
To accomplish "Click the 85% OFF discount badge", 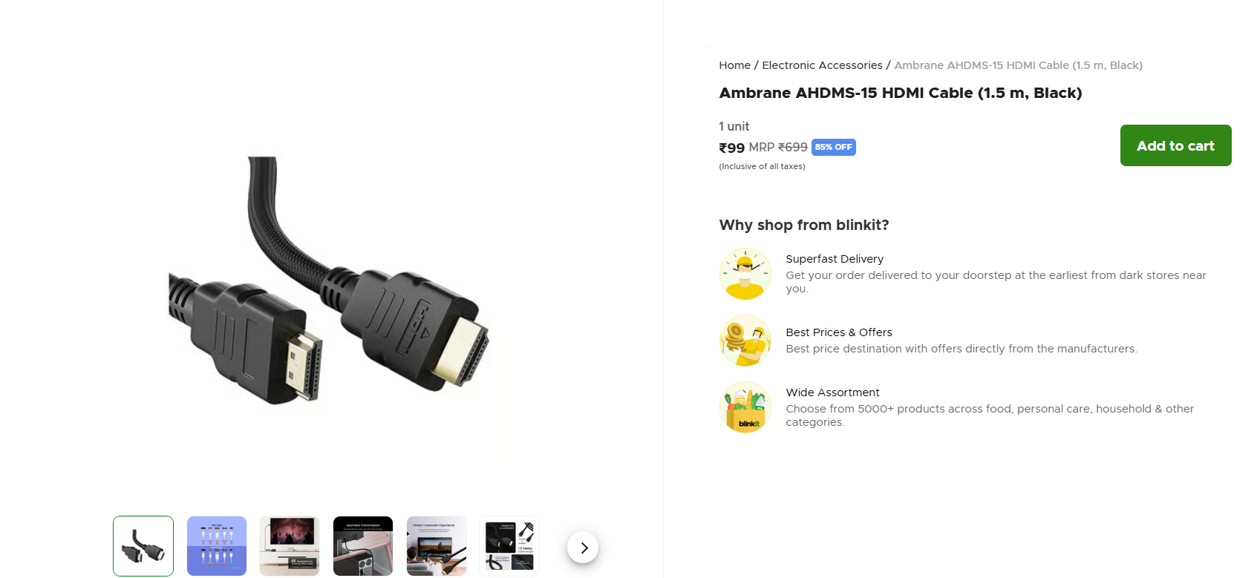I will pos(833,147).
